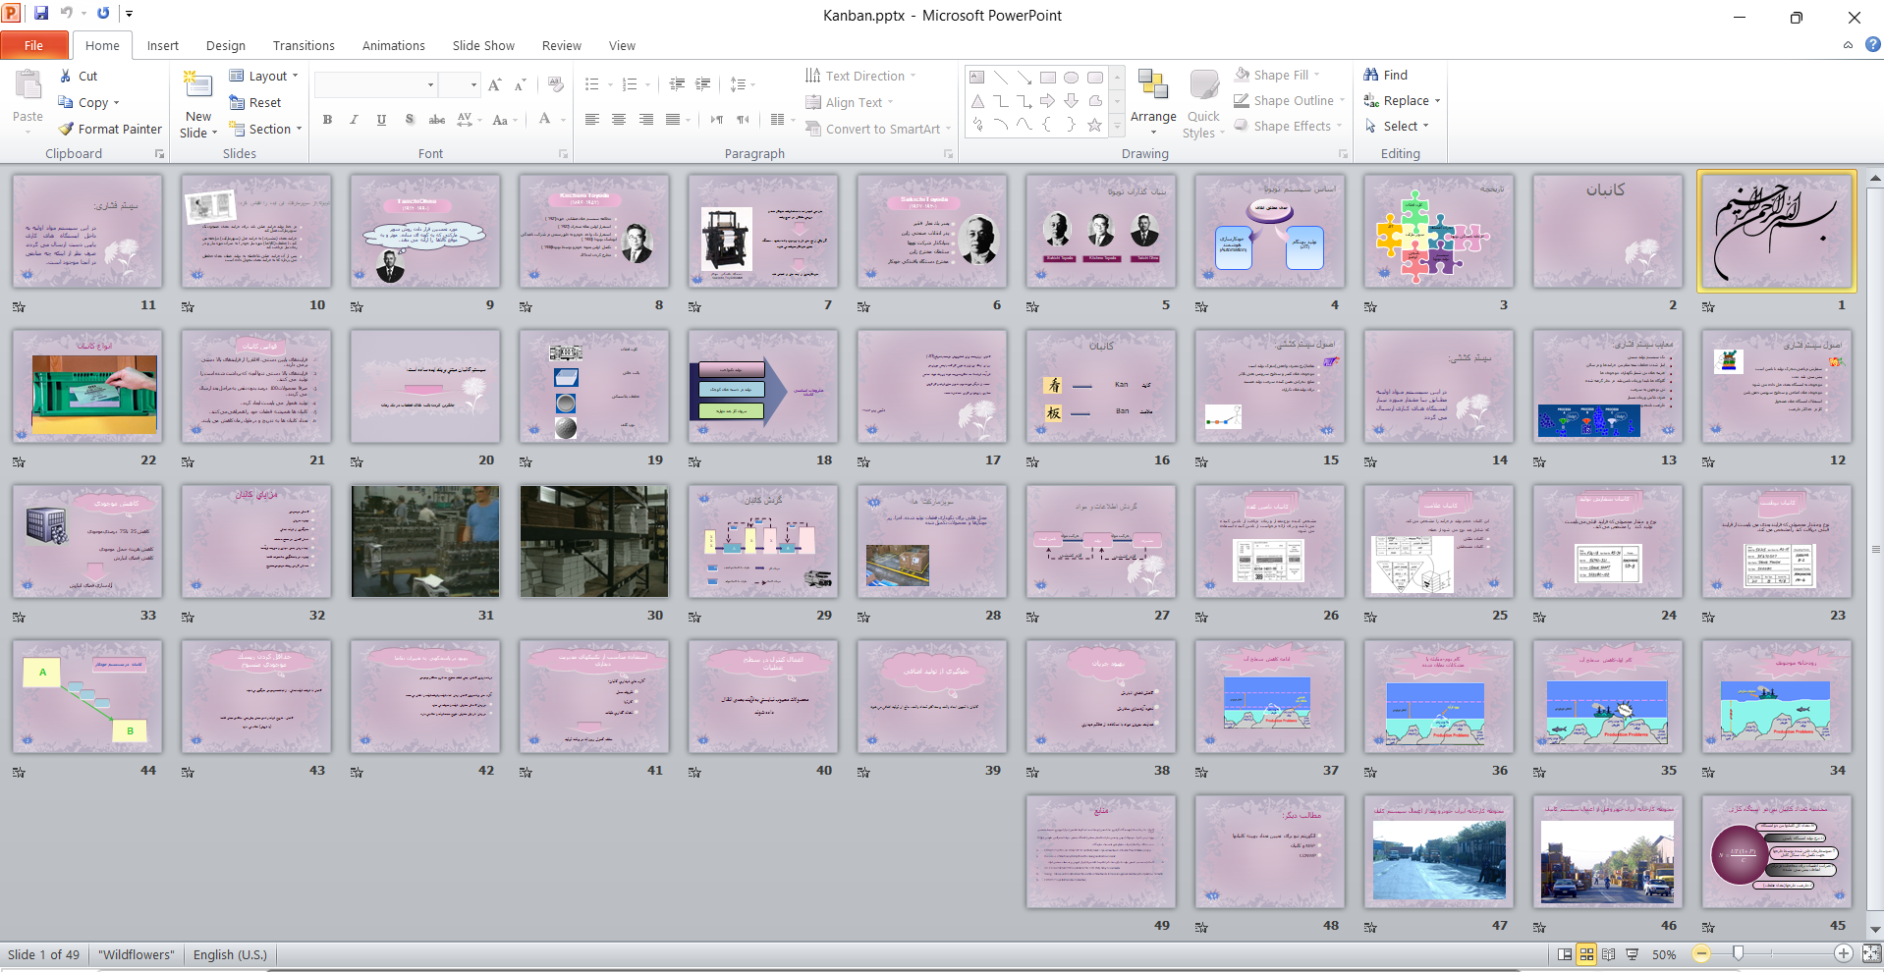Start Slide Show from status bar
Image resolution: width=1884 pixels, height=972 pixels.
pyautogui.click(x=1632, y=954)
